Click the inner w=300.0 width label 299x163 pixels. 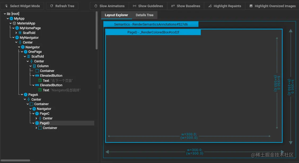[189, 136]
